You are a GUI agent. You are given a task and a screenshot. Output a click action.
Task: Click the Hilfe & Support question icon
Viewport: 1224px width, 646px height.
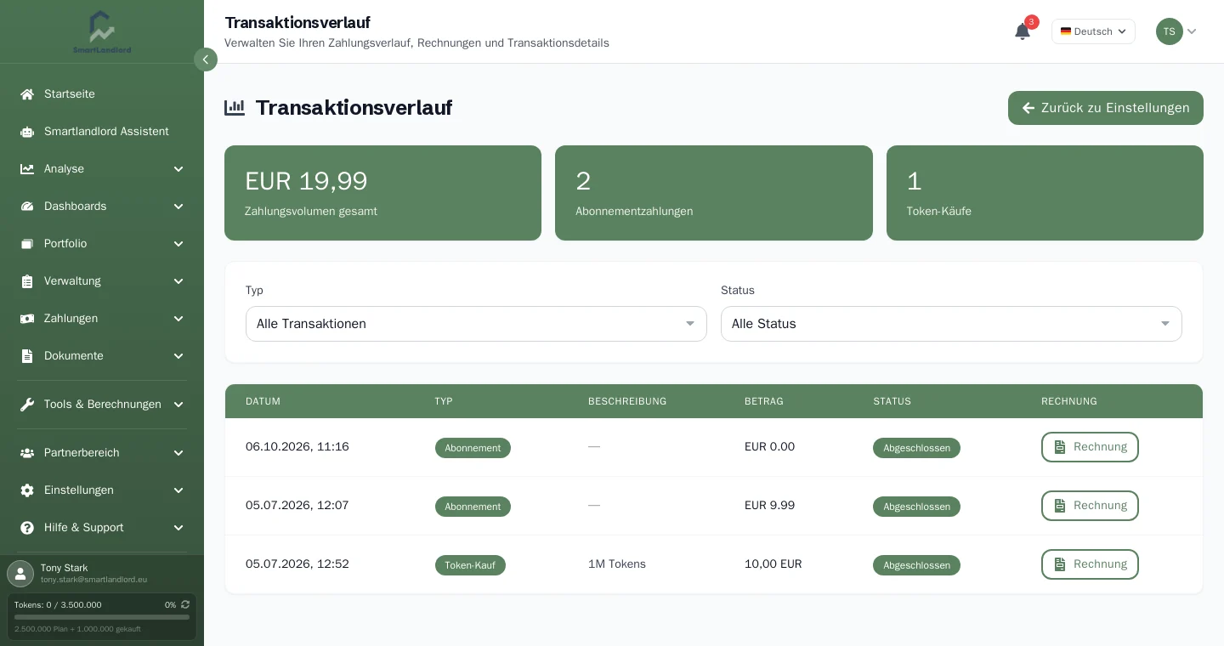click(27, 528)
